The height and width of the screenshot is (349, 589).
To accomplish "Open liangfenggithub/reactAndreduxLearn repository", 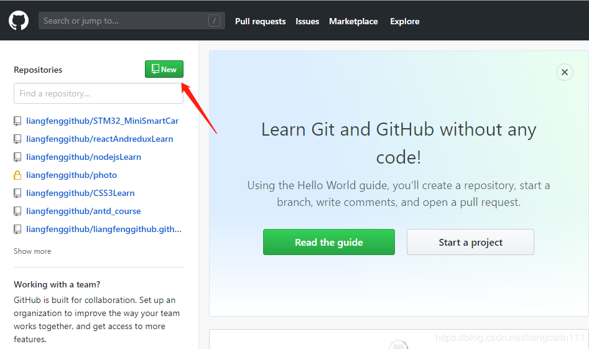I will (100, 139).
